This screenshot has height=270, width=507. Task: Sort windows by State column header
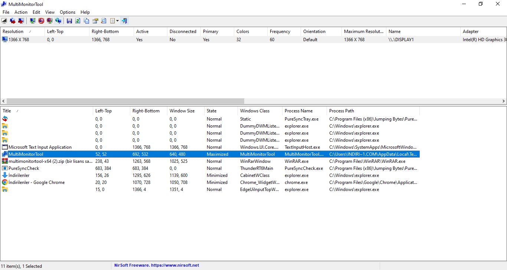coord(221,111)
